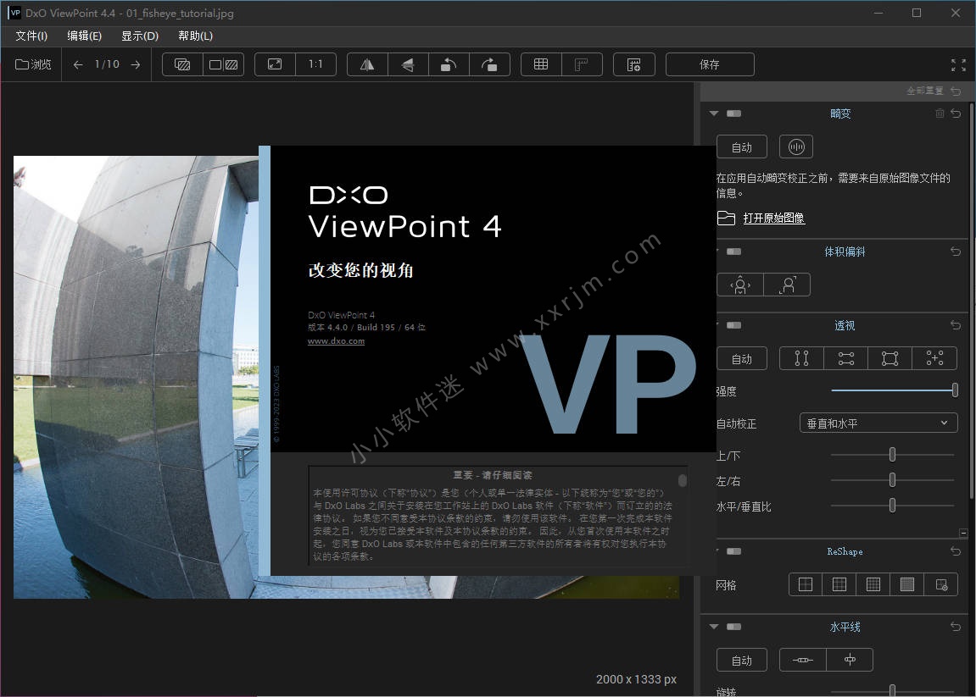Select vertical horizon line tool

(850, 660)
